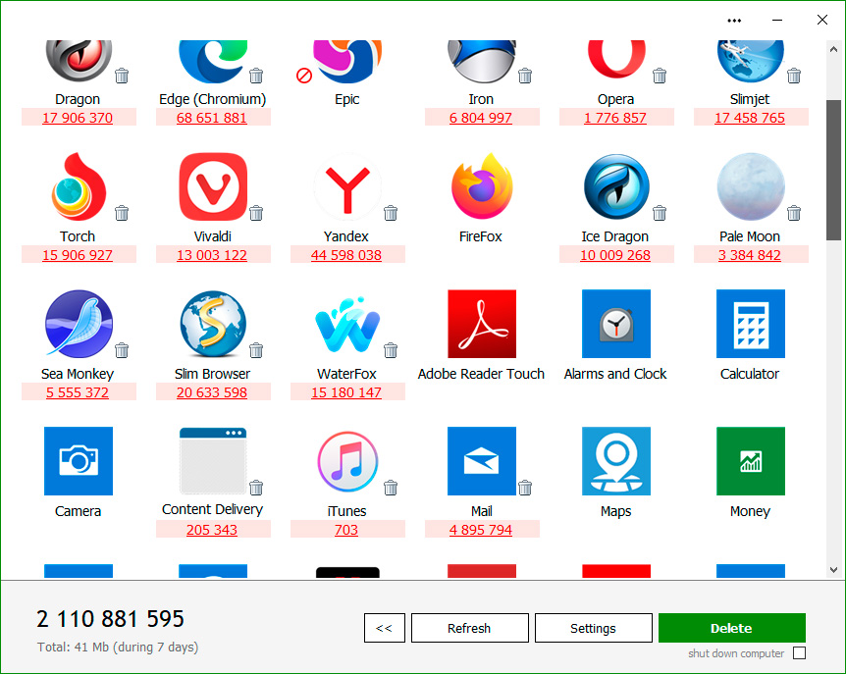Click the Mail size link 4 895 794
846x674 pixels.
pos(481,530)
